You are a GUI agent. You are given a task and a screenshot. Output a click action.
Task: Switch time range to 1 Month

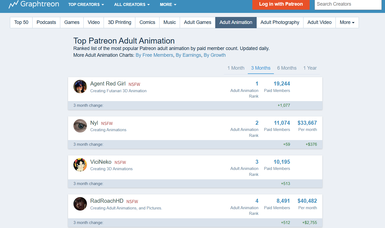pos(236,68)
